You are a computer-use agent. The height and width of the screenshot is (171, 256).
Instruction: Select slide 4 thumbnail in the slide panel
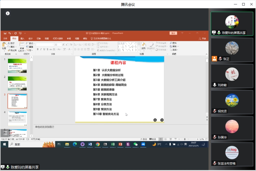click(17, 118)
